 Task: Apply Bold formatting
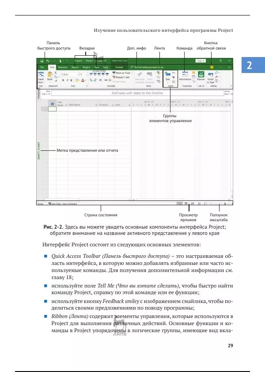point(63,80)
